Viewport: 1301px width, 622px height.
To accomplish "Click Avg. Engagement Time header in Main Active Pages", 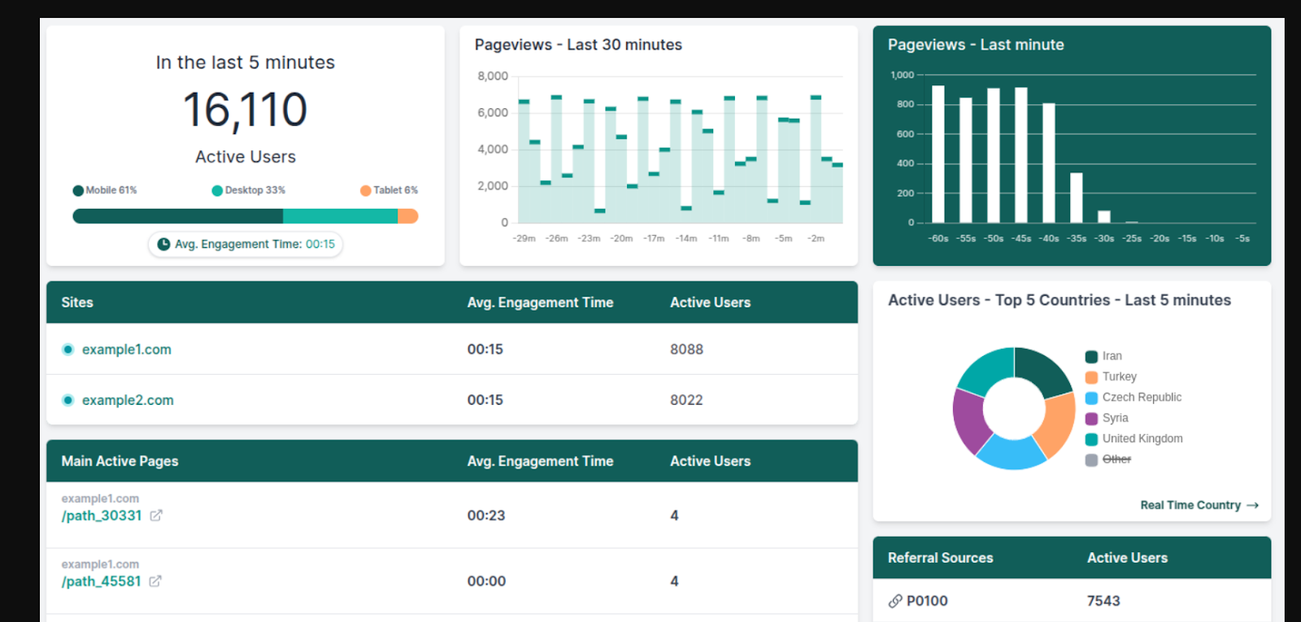I will click(540, 461).
